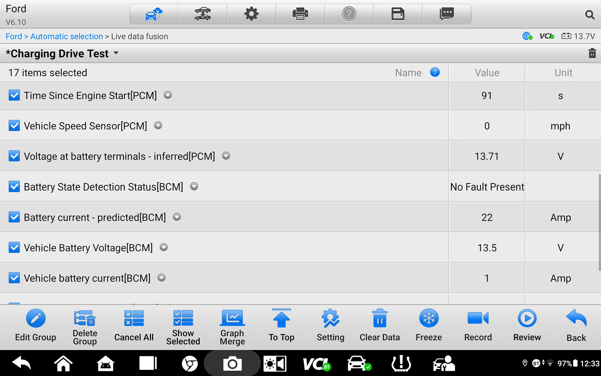
Task: Open the house-shaped Android app icon
Action: click(105, 363)
